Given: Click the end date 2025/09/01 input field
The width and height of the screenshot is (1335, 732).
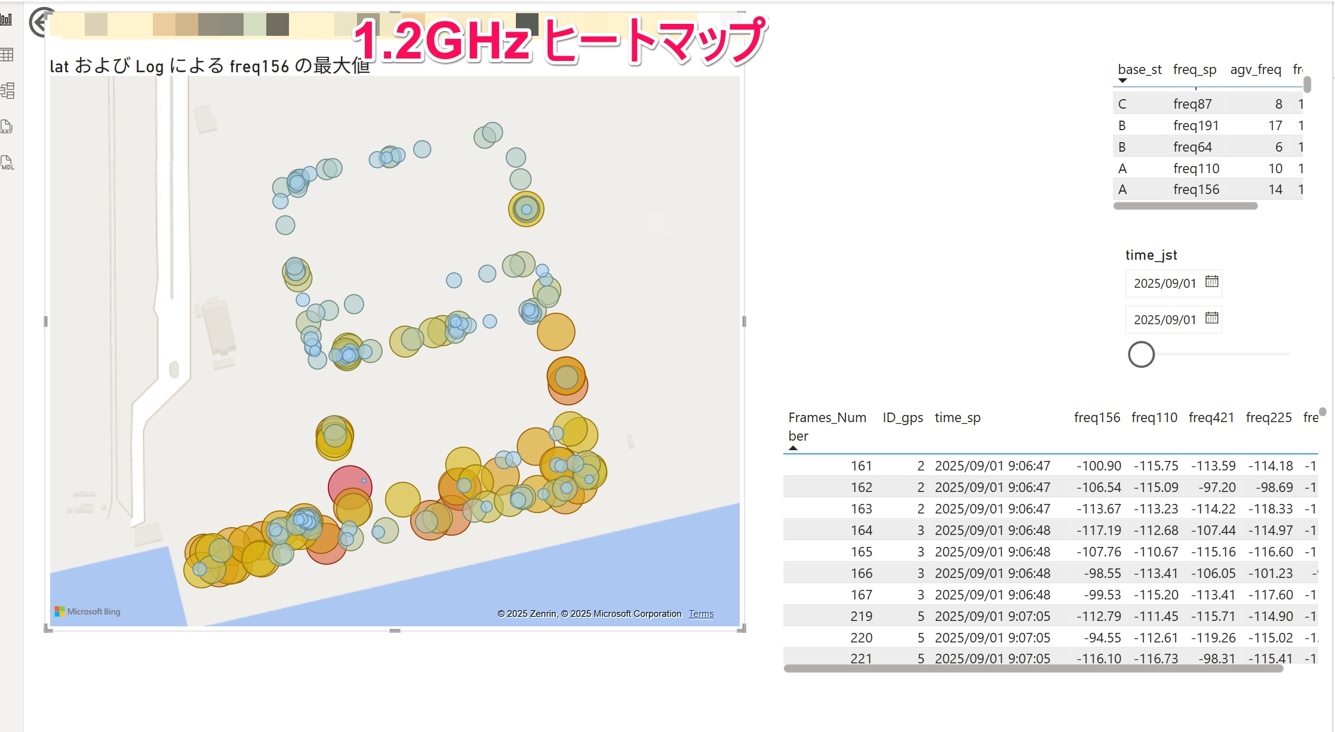Looking at the screenshot, I should click(x=1164, y=320).
